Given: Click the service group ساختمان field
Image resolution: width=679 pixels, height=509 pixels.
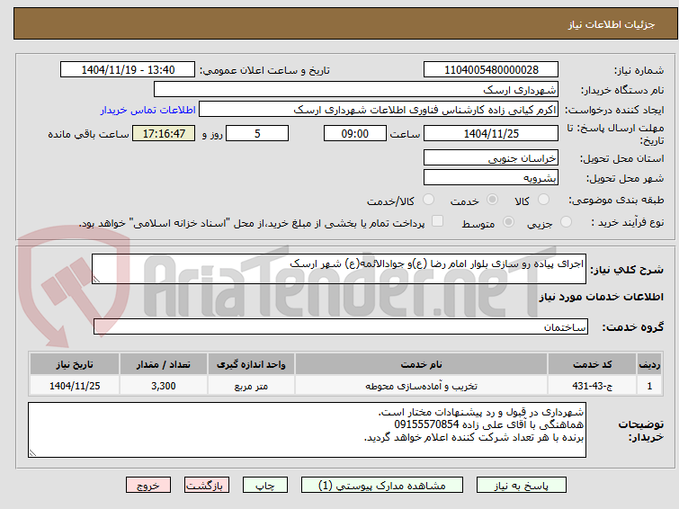Looking at the screenshot, I should point(341,326).
